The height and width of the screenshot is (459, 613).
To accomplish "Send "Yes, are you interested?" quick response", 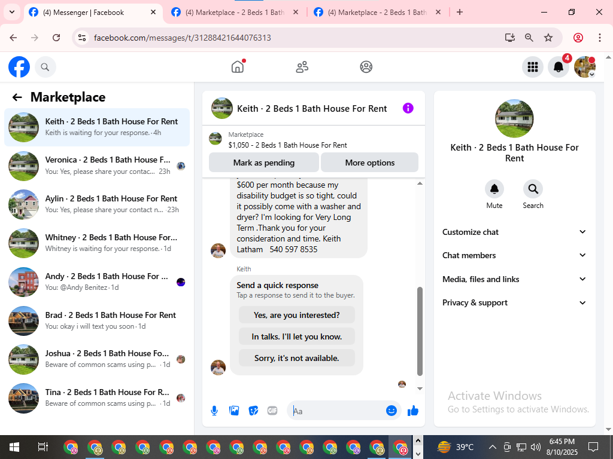I will pyautogui.click(x=297, y=315).
